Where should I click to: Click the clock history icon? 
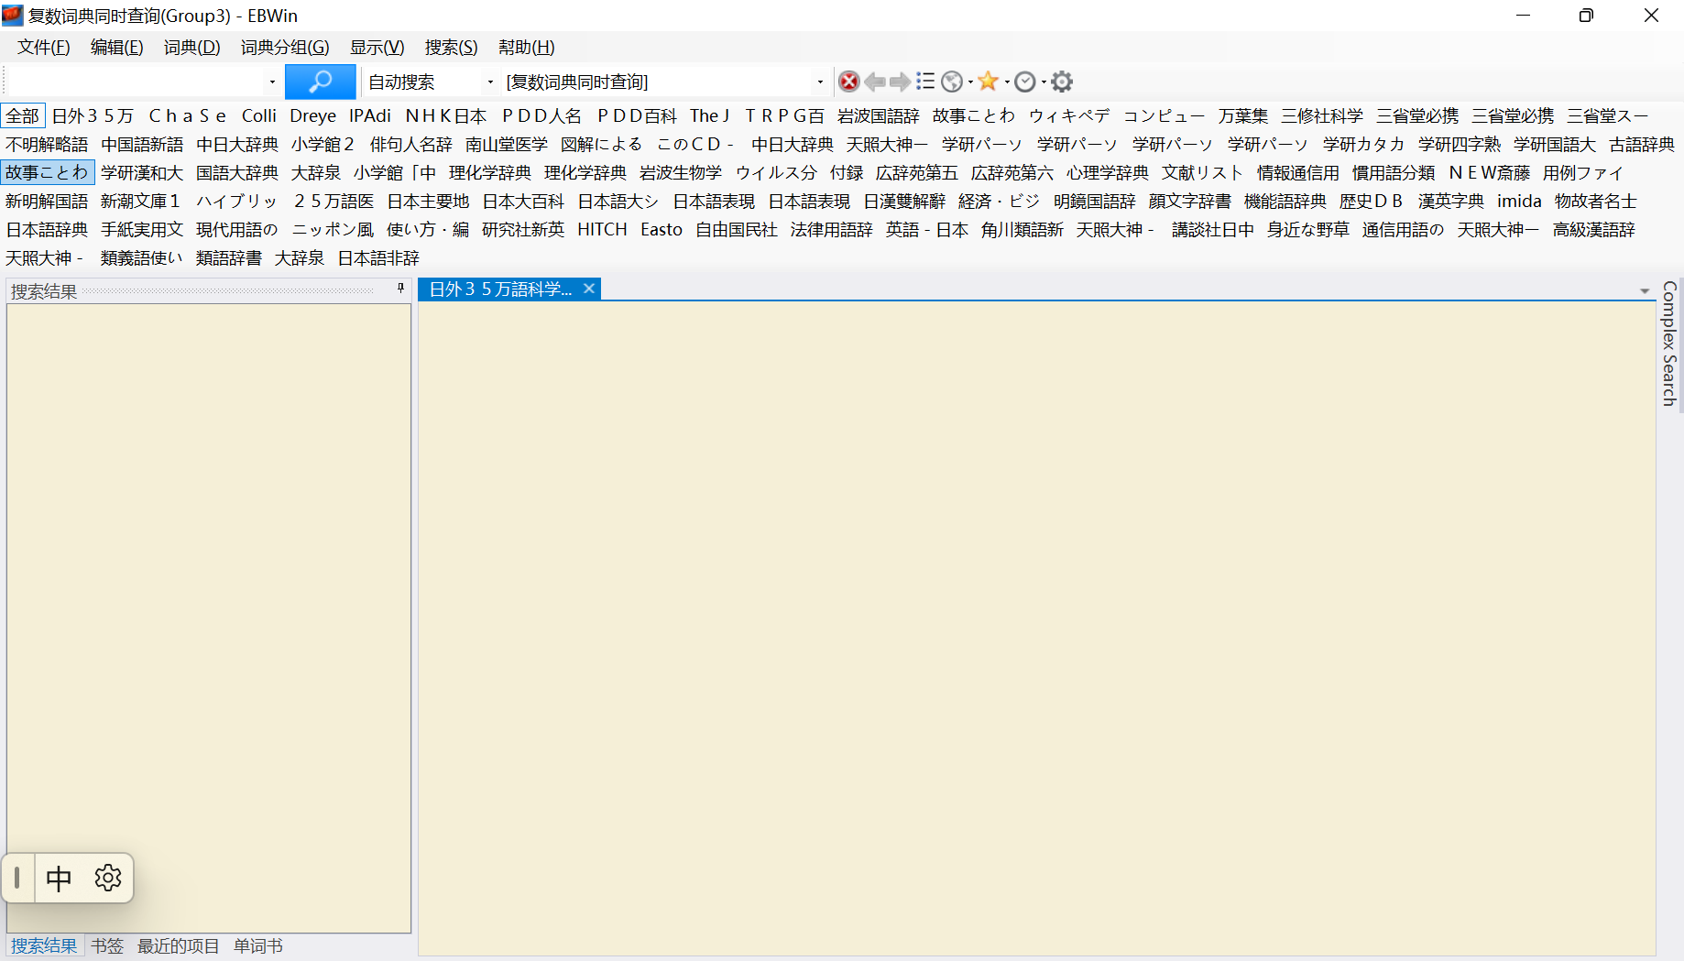tap(1025, 82)
